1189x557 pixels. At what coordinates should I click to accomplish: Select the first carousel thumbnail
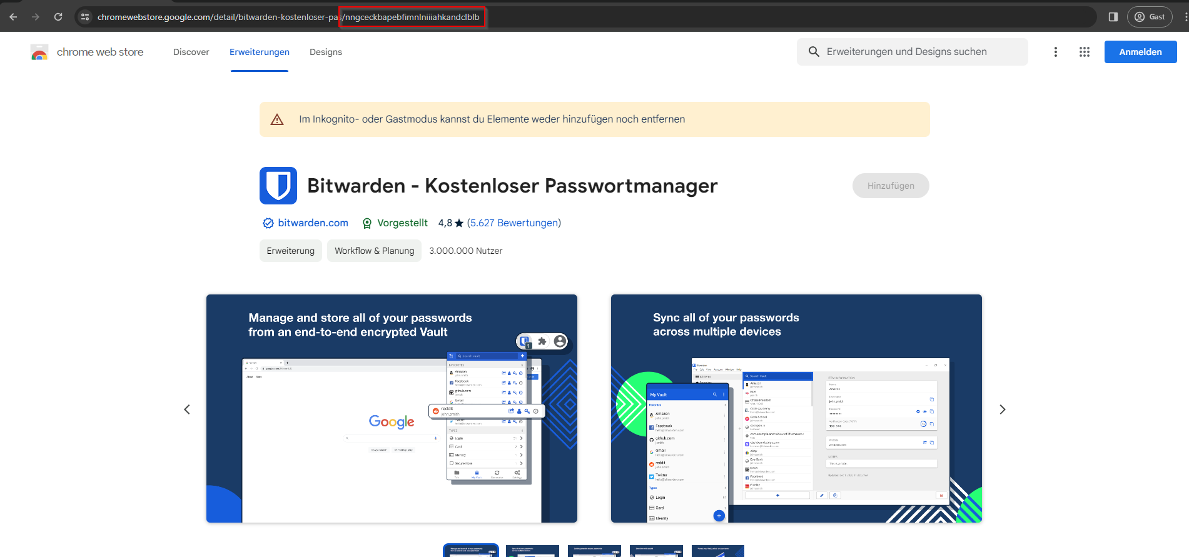(x=471, y=551)
